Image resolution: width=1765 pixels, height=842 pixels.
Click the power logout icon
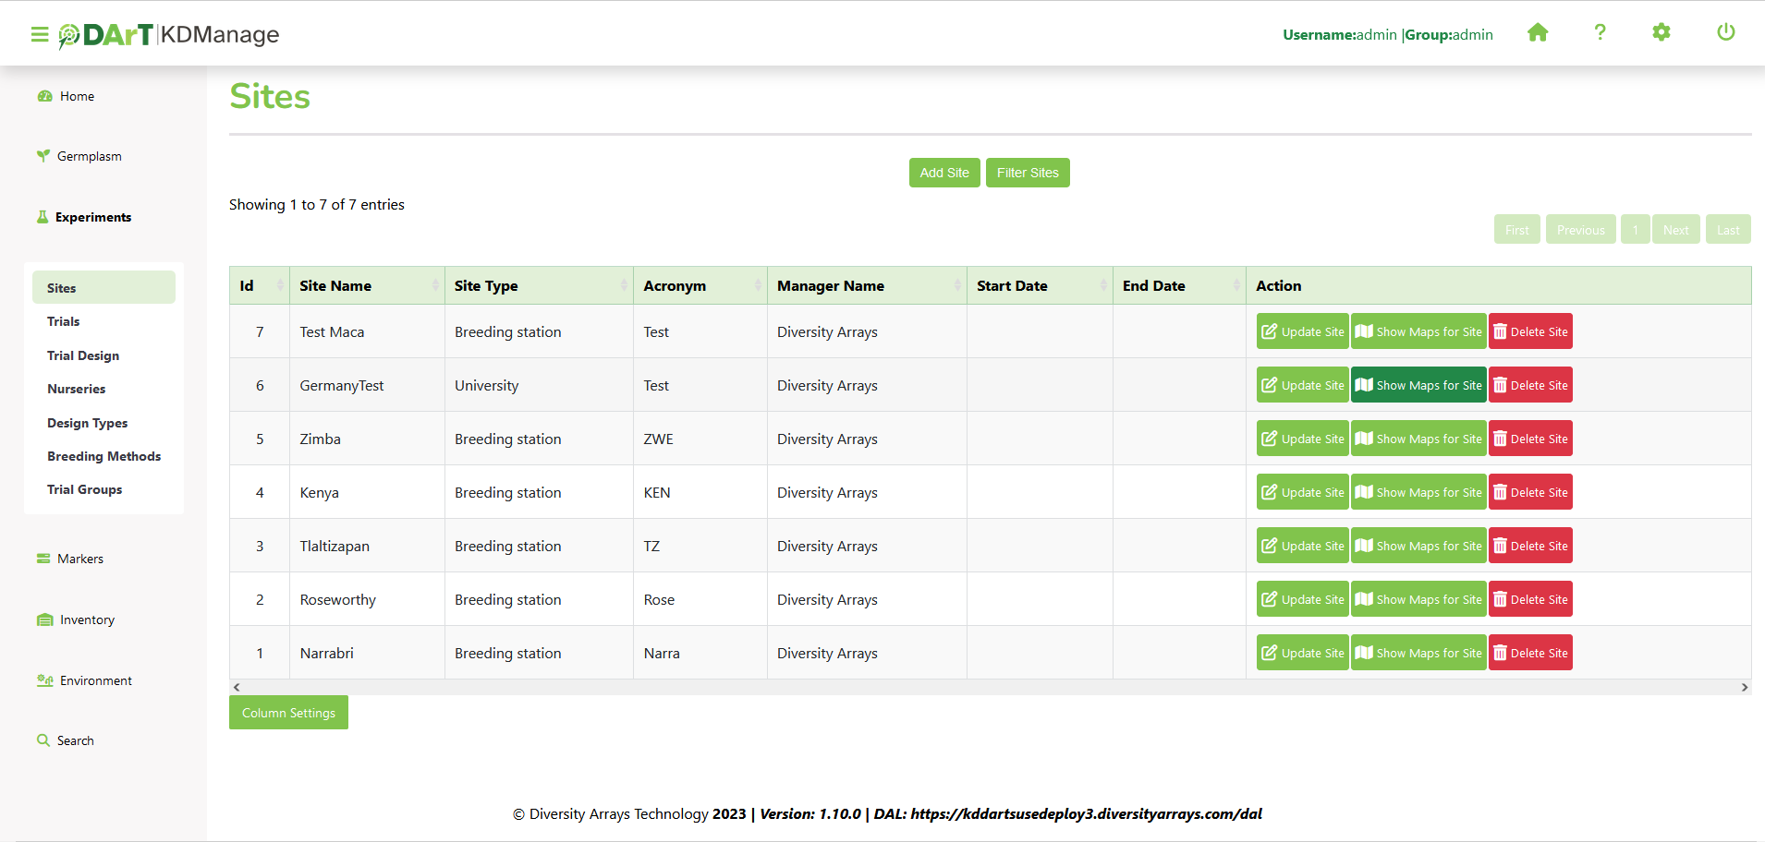tap(1725, 33)
